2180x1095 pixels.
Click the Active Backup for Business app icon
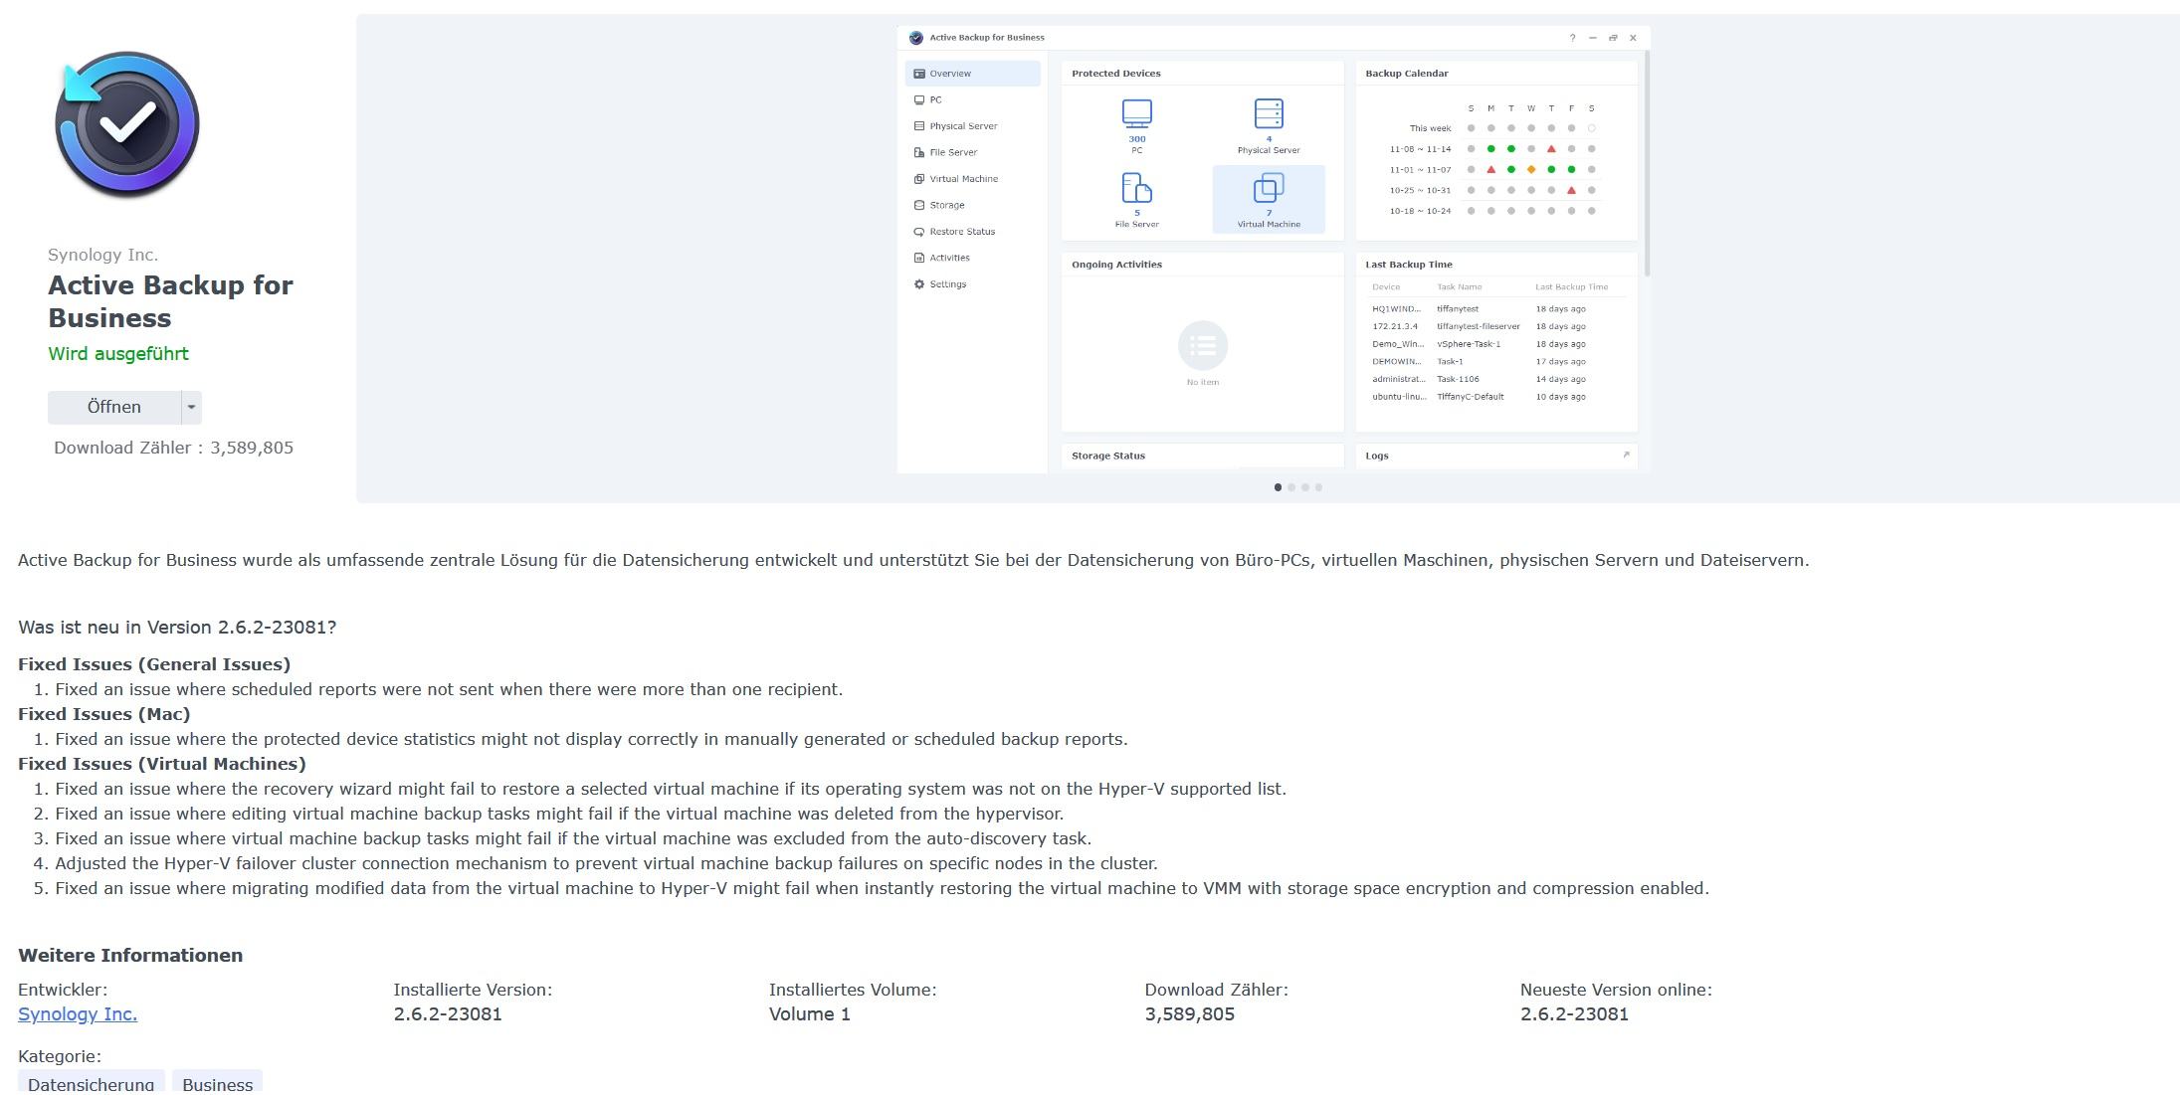click(127, 124)
